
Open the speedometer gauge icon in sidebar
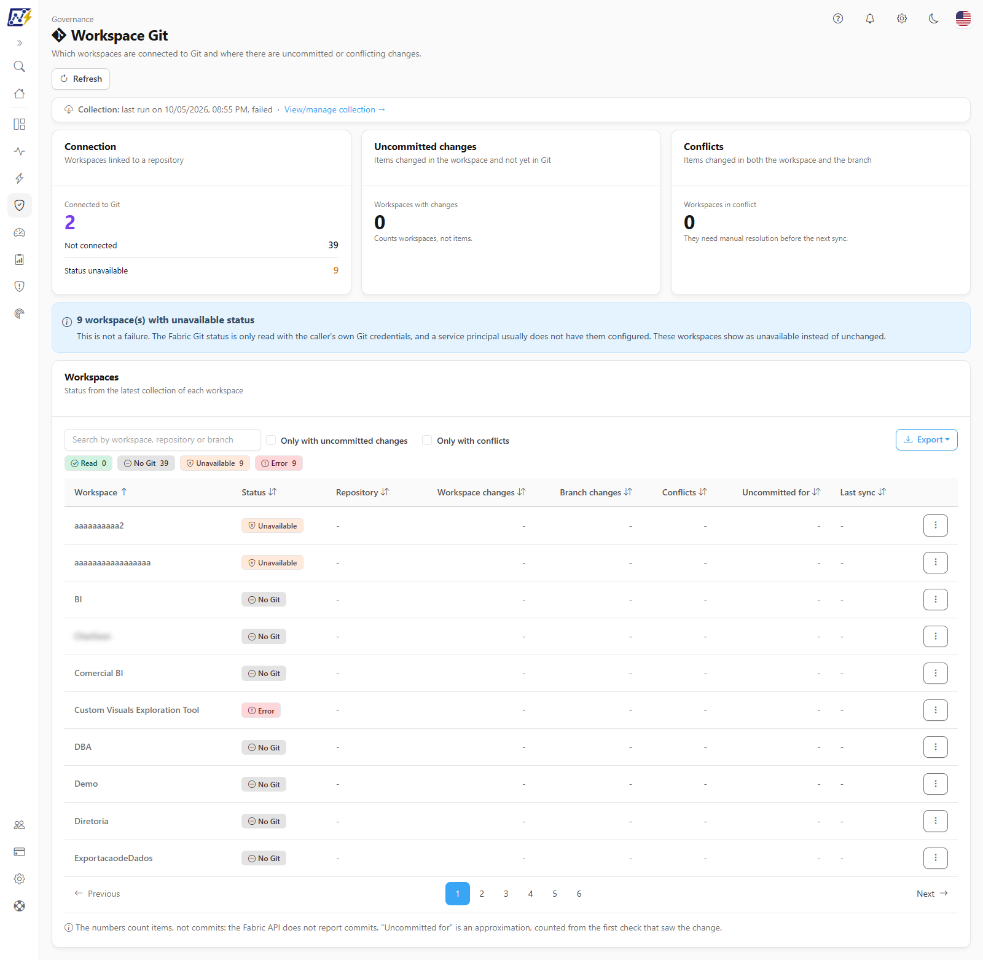(x=20, y=232)
